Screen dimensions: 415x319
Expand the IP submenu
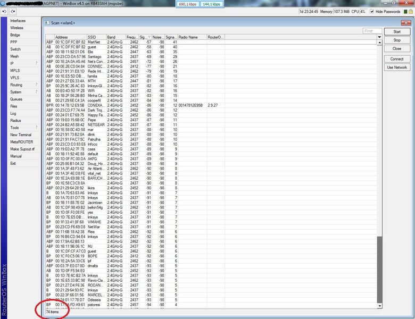click(24, 63)
